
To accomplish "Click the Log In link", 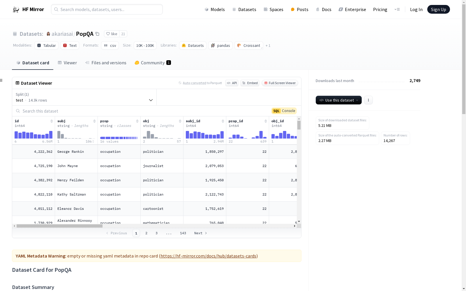I will coord(416,9).
